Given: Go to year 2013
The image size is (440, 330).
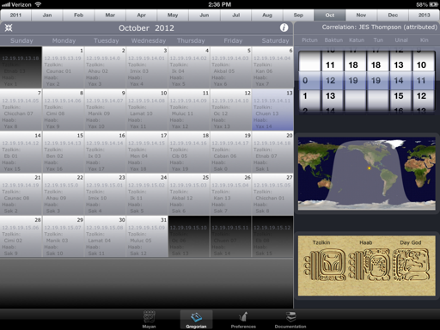Looking at the screenshot, I should (424, 15).
